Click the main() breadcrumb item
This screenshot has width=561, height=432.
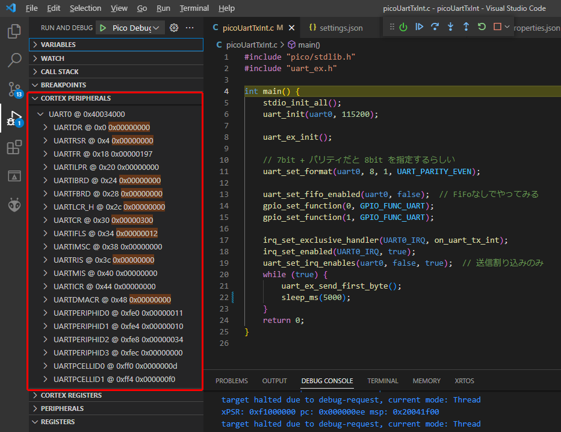pos(309,45)
